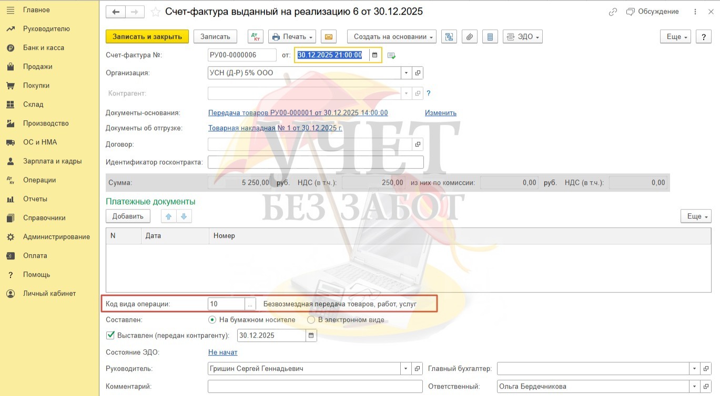Open the Банк и касса section

(44, 48)
